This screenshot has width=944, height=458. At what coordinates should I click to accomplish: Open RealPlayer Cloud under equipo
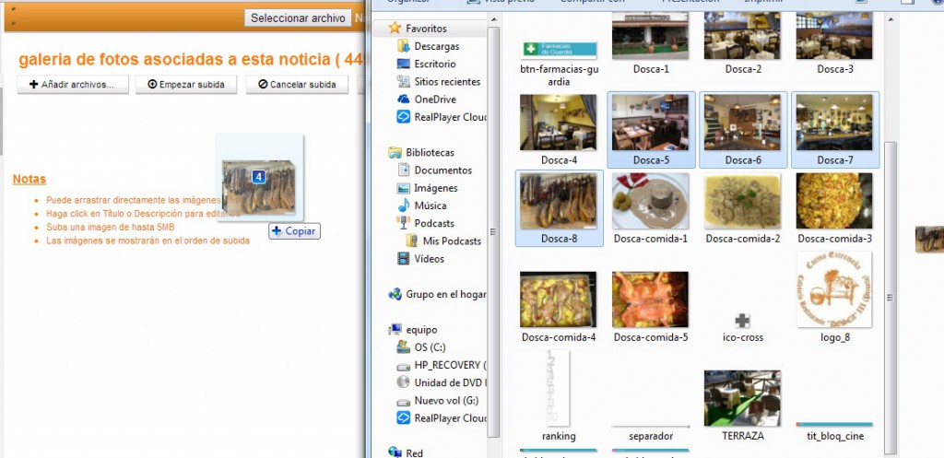[404, 418]
